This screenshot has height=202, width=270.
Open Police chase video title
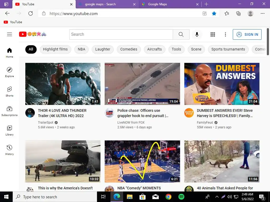pyautogui.click(x=143, y=113)
